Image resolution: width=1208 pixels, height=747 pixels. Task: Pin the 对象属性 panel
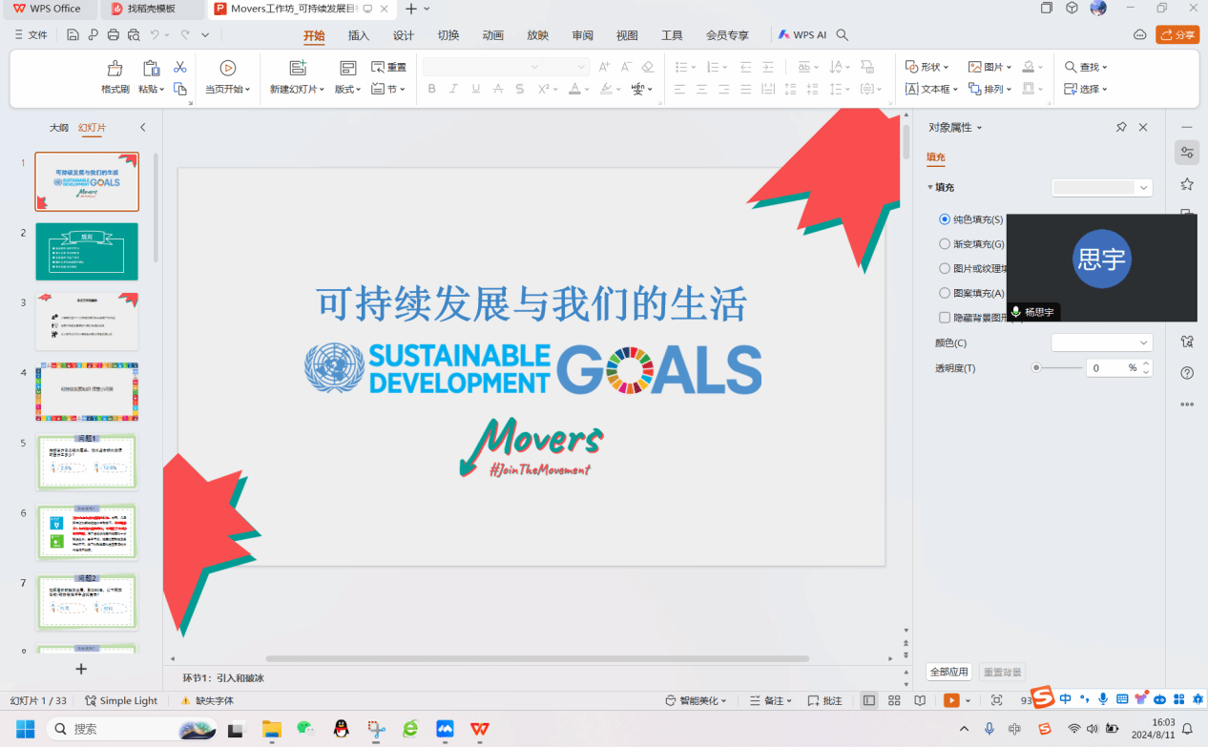coord(1121,127)
